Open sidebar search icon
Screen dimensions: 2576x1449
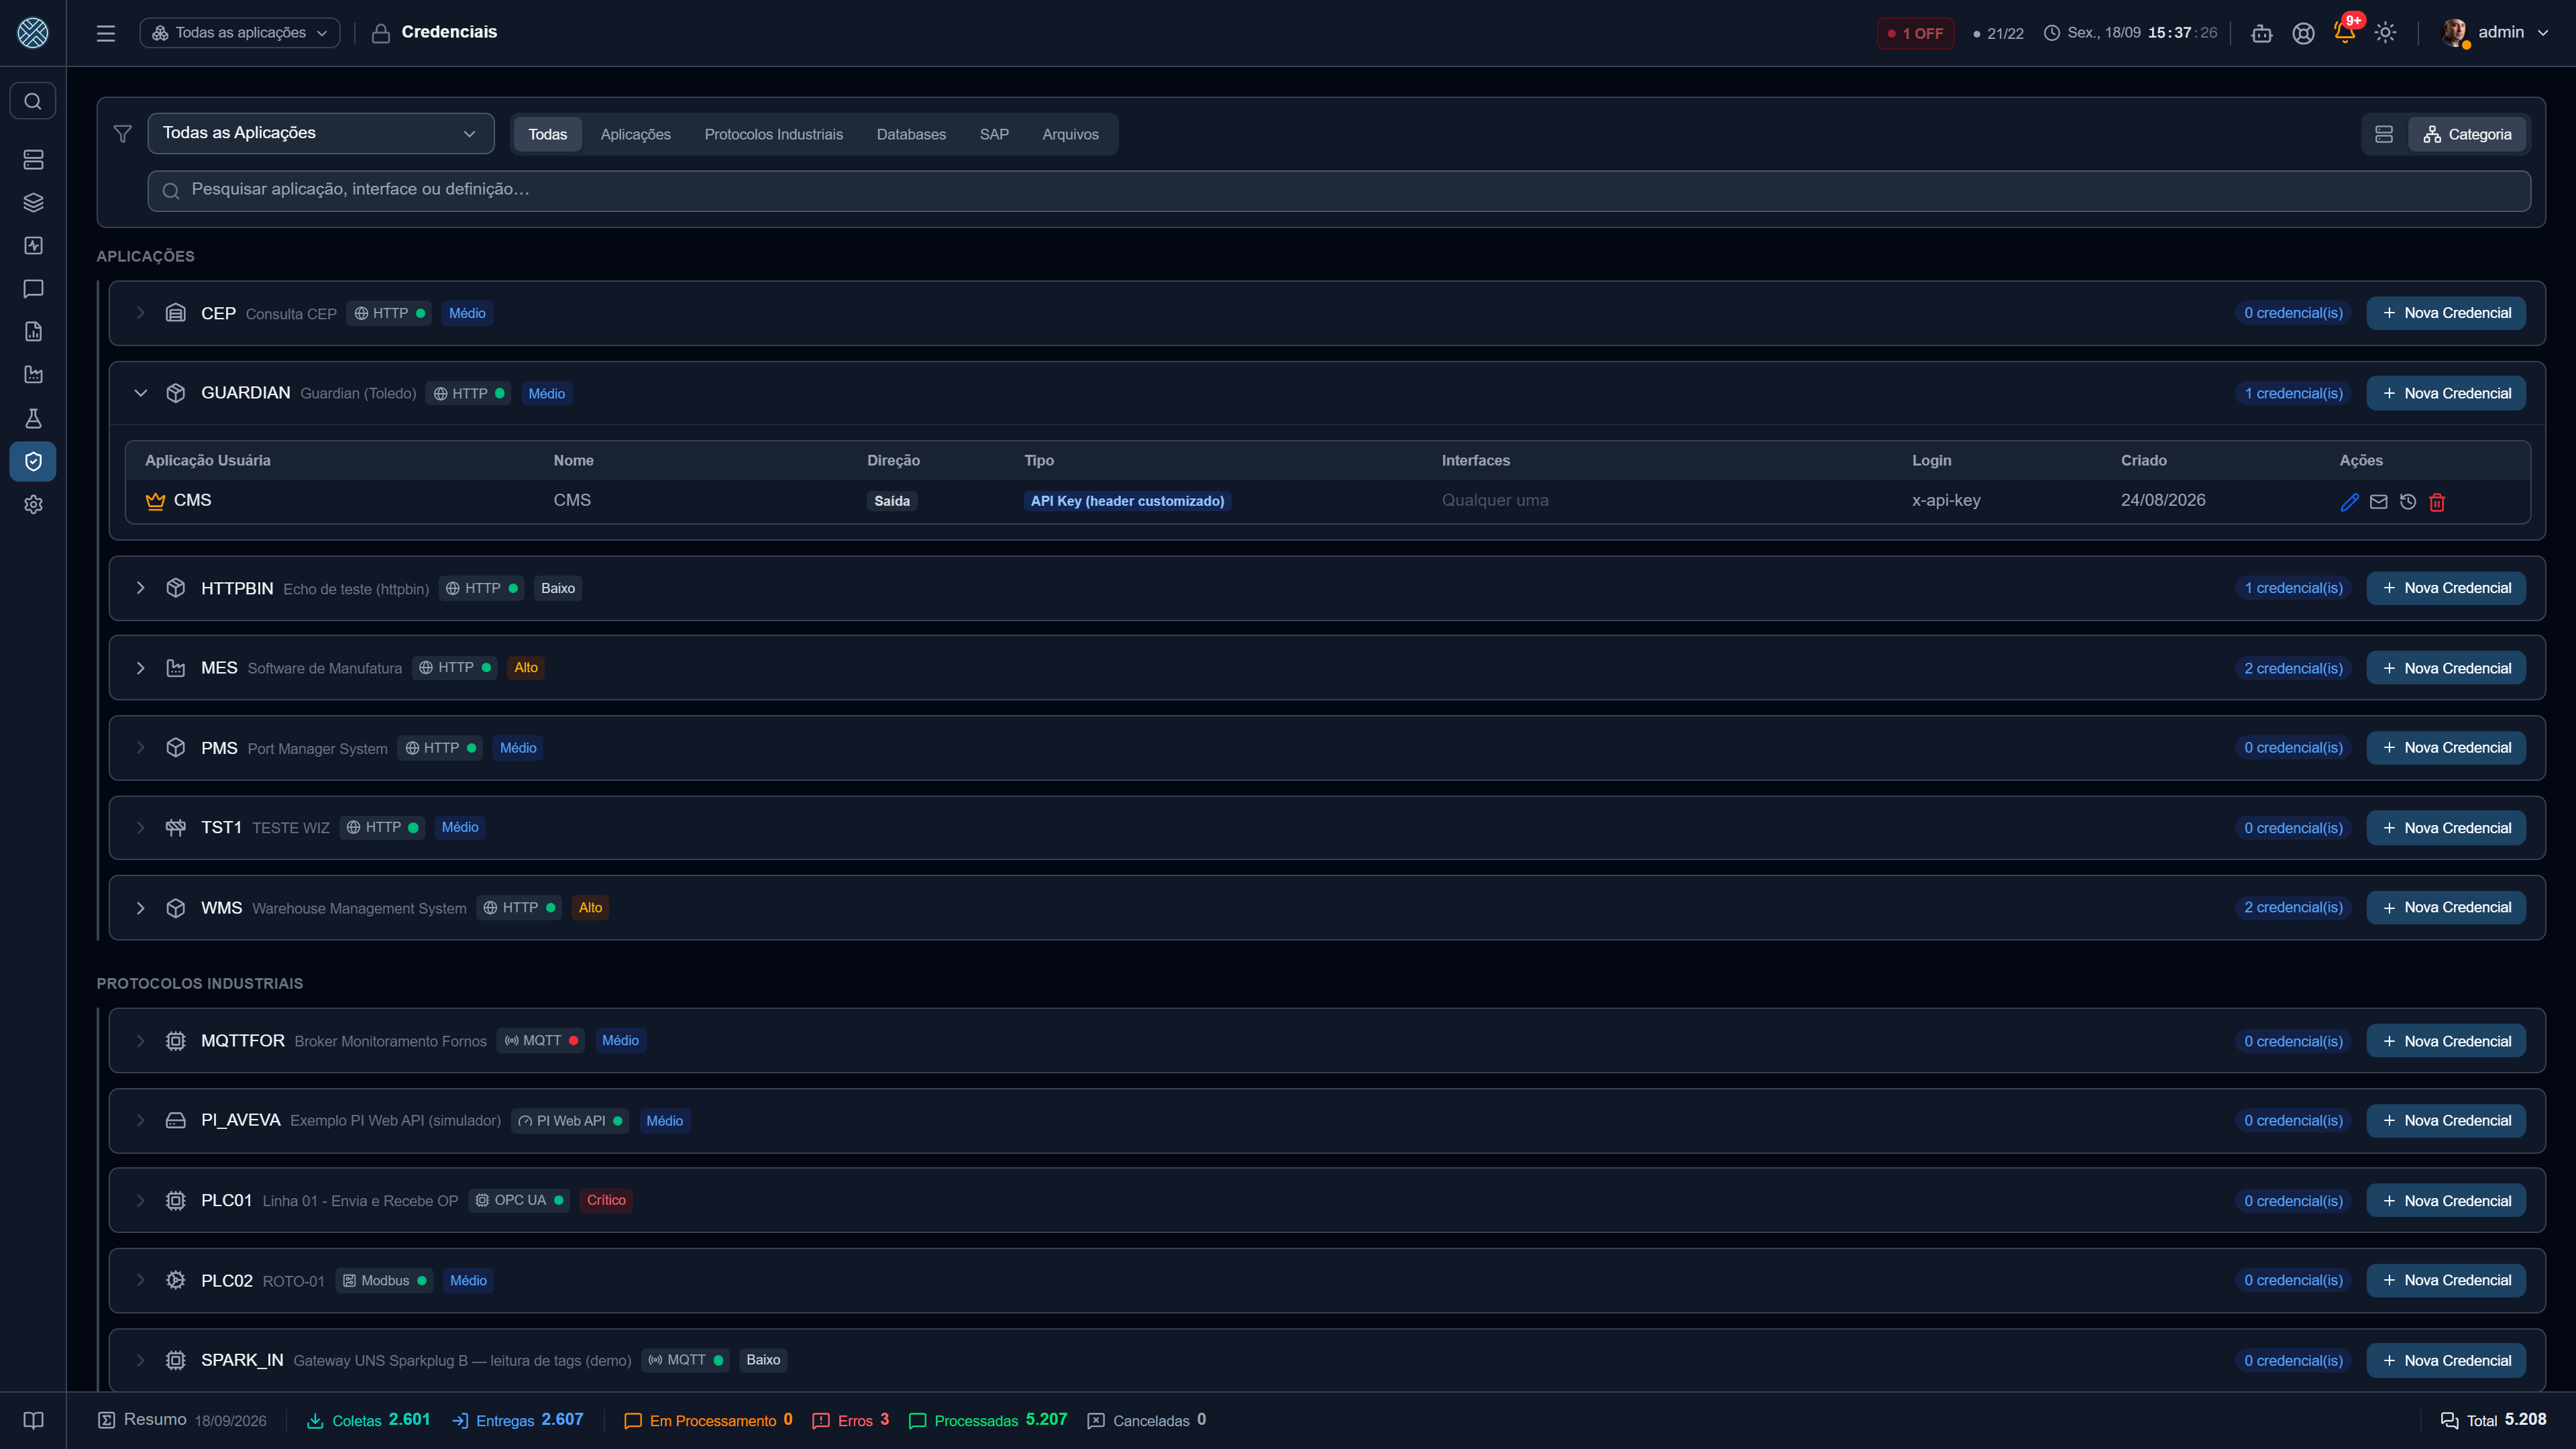[33, 101]
